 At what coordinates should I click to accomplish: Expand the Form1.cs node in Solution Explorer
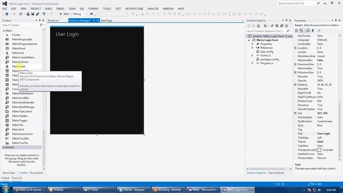(x=252, y=56)
